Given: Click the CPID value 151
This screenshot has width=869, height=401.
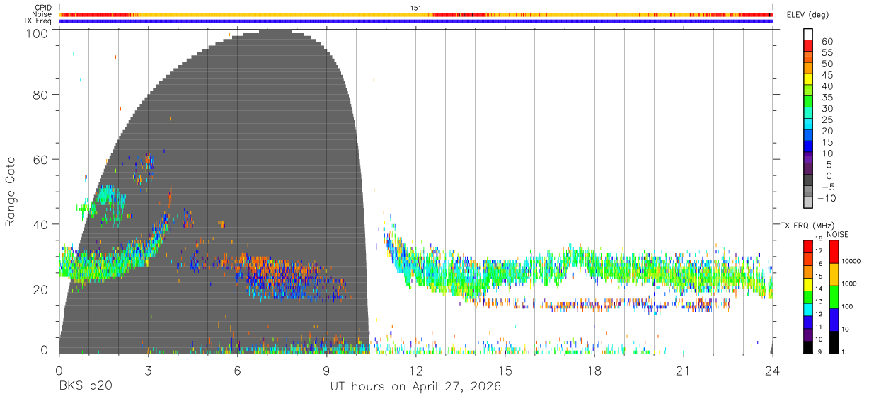Looking at the screenshot, I should 416,7.
